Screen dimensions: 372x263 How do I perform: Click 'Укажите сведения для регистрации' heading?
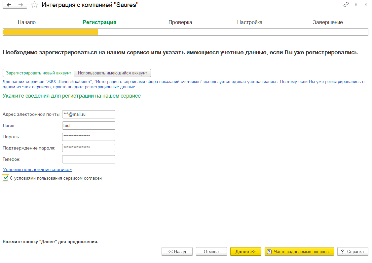click(x=72, y=96)
